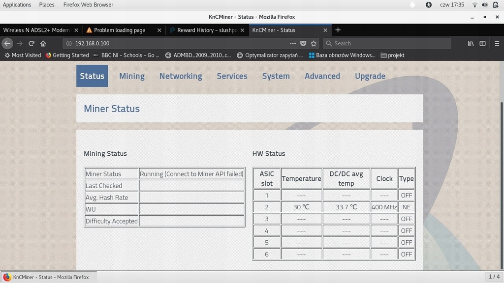This screenshot has width=504, height=283.
Task: Open the Services navigation tab
Action: (x=232, y=76)
